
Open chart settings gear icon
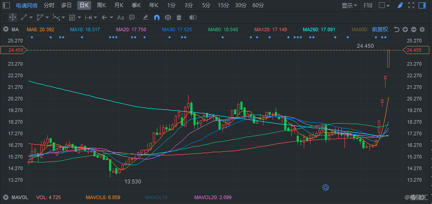click(x=422, y=29)
